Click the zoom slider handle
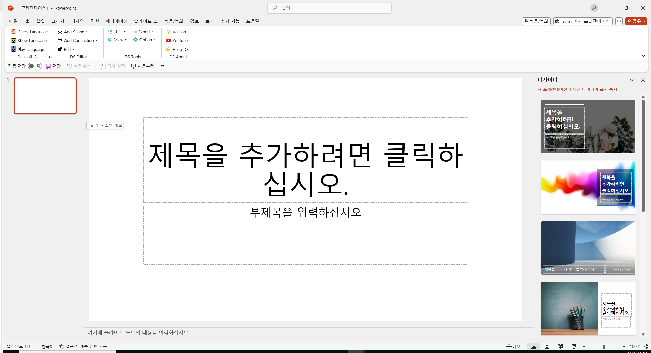Image resolution: width=651 pixels, height=353 pixels. (604, 347)
